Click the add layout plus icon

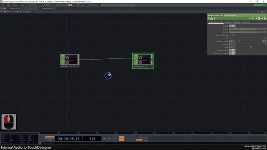54,8
